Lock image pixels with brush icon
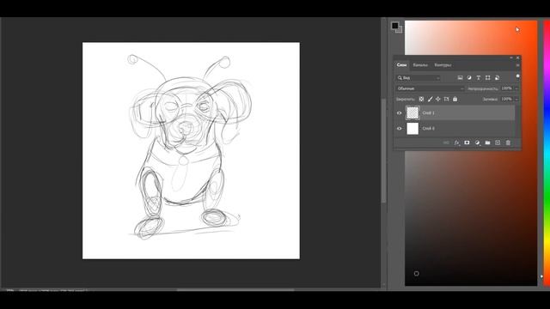The image size is (550, 309). [x=430, y=100]
